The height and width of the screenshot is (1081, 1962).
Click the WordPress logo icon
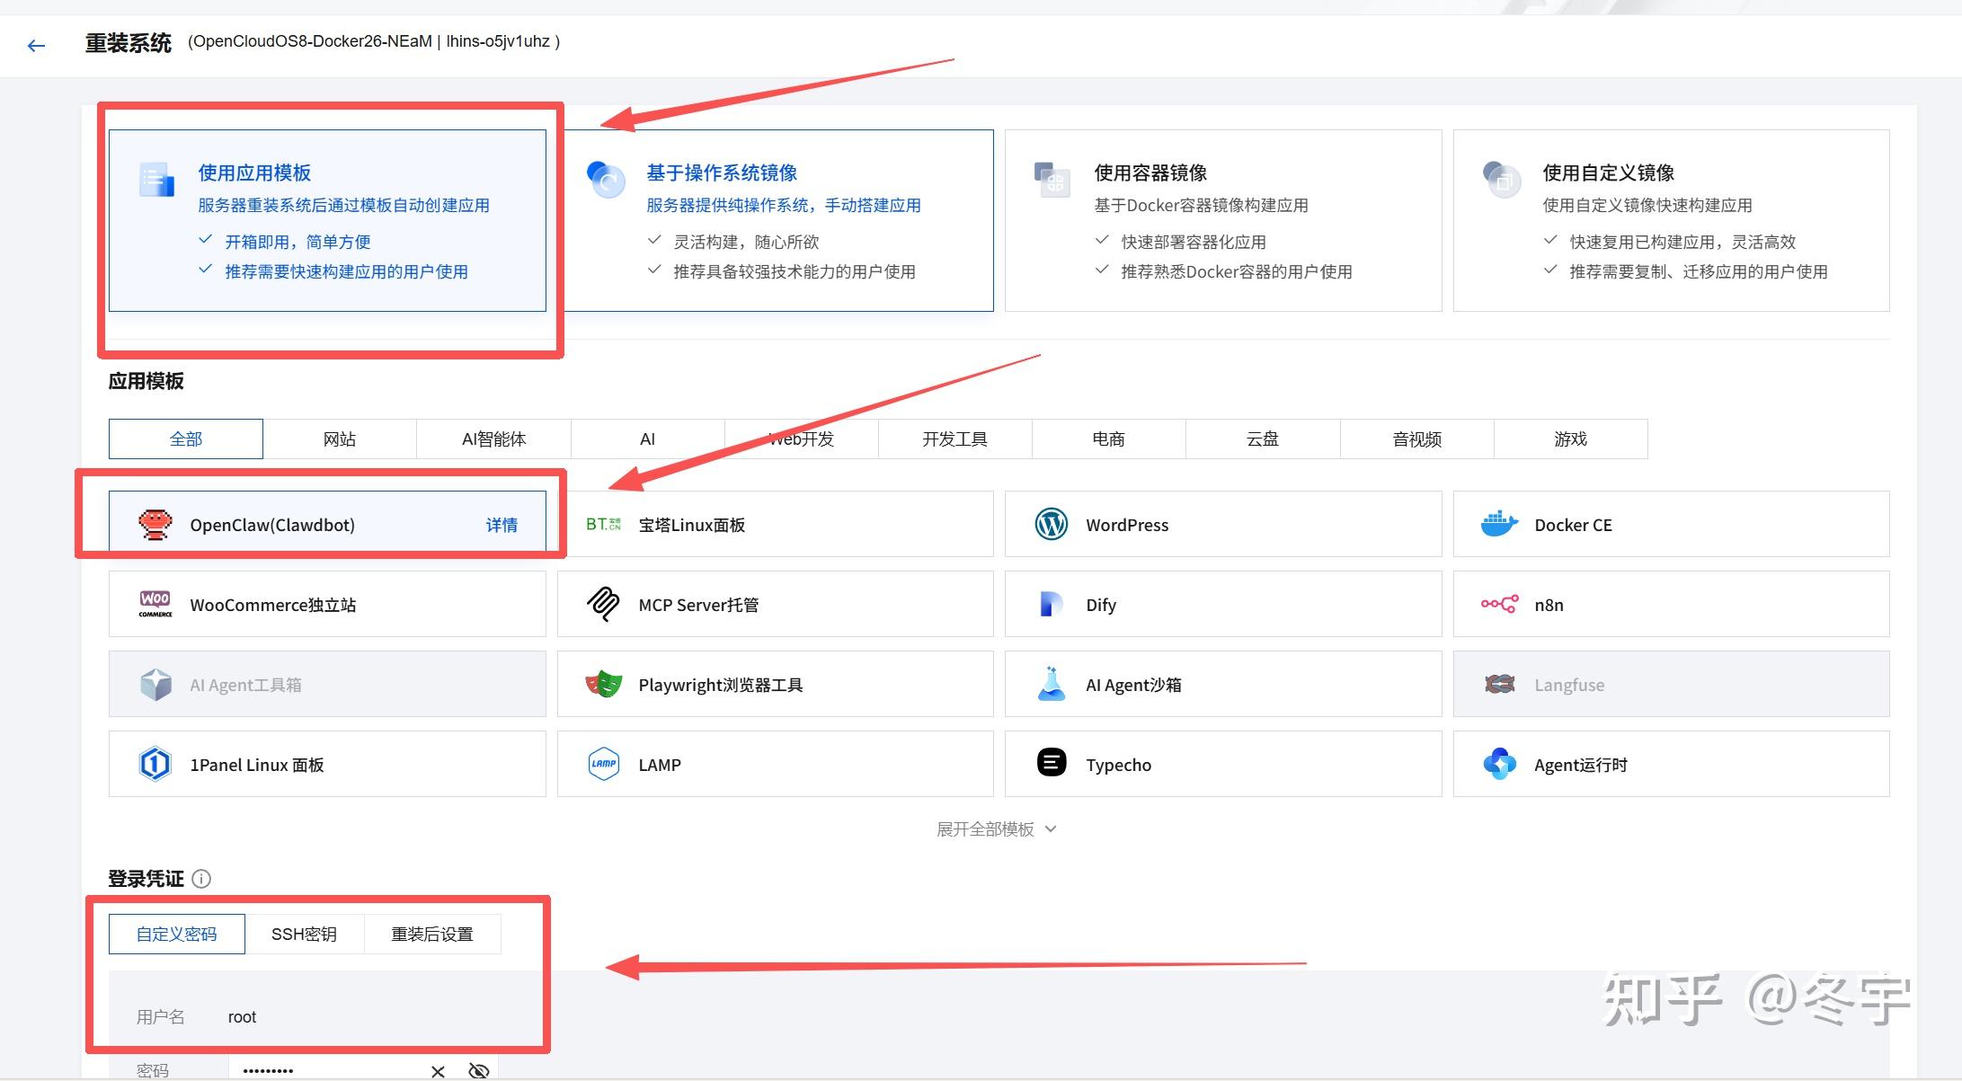point(1051,525)
